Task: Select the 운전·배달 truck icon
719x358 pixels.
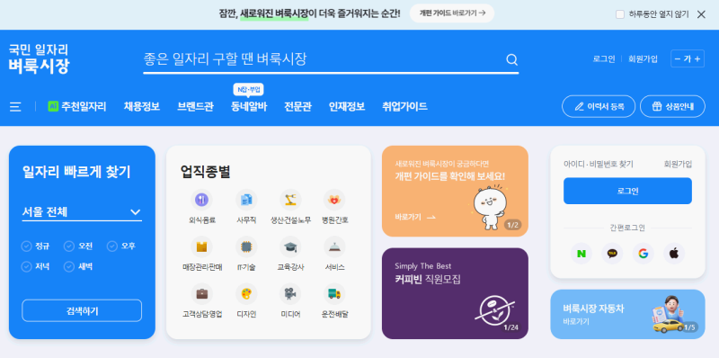Action: click(x=334, y=294)
